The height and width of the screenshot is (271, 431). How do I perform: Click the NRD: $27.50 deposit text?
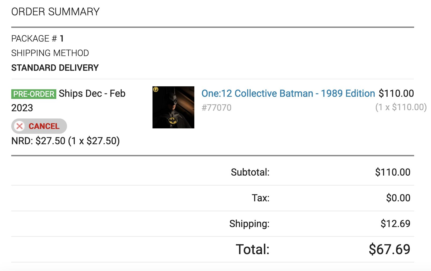pyautogui.click(x=65, y=141)
